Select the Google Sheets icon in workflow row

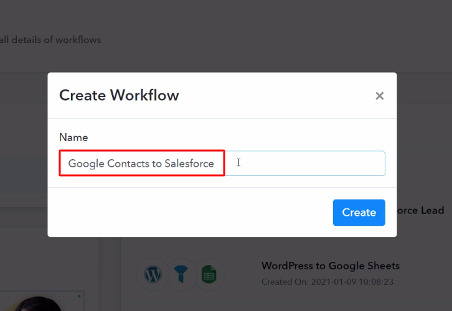click(x=209, y=274)
